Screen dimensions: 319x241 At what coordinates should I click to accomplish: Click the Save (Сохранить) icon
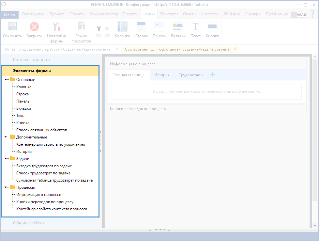[x=12, y=27]
